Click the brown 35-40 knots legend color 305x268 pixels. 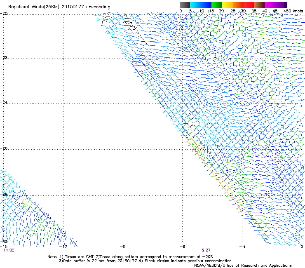260,5
